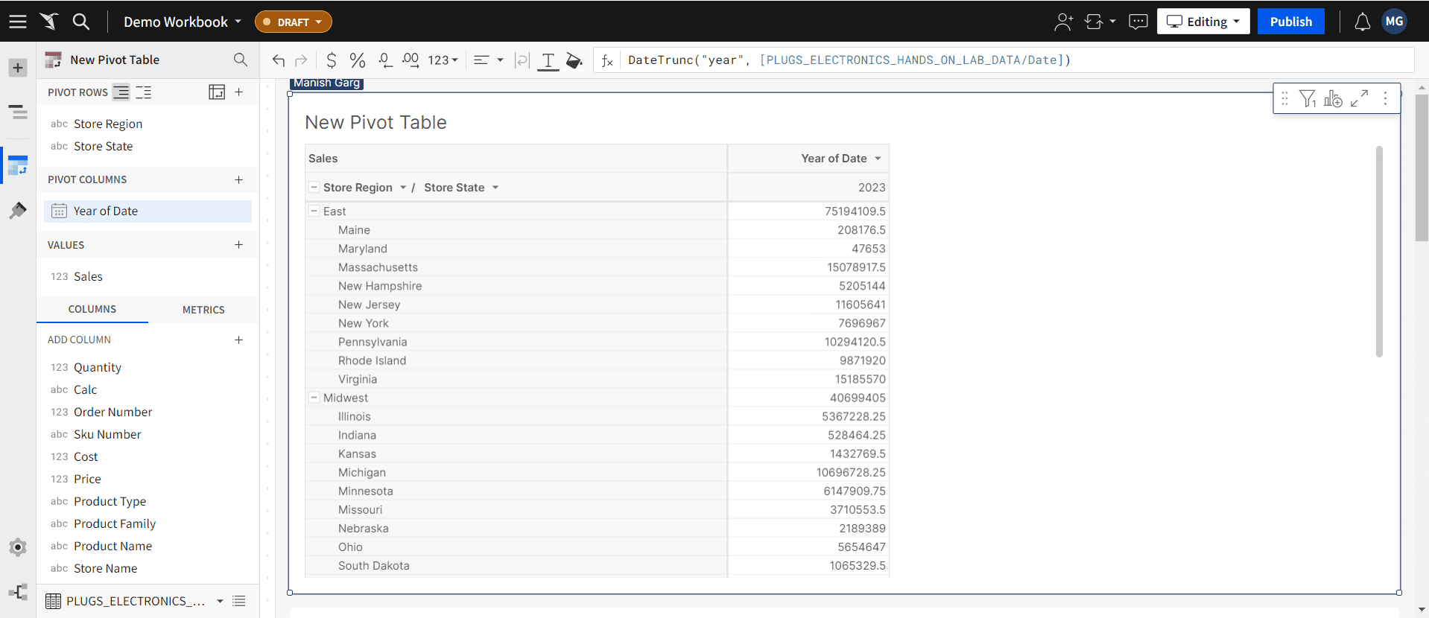Select the COLUMNS tab

click(92, 309)
